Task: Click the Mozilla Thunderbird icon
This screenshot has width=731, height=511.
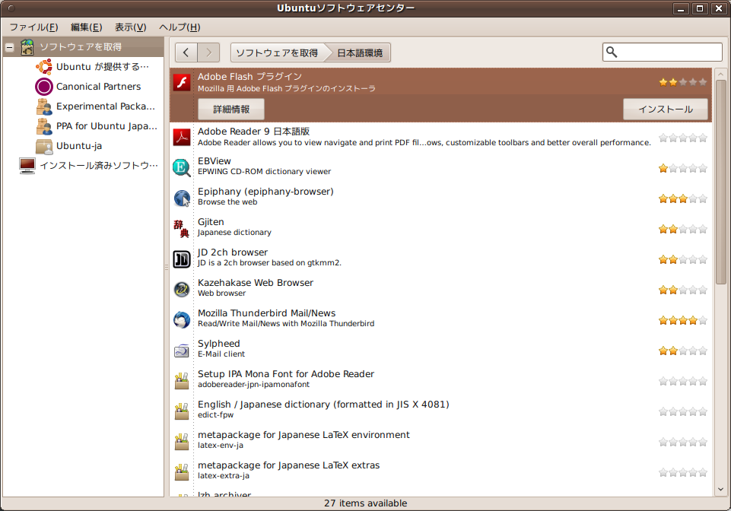Action: tap(182, 320)
